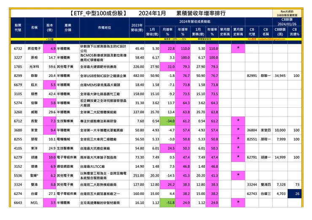
Task: Select stock code 4105
Action: click(18, 148)
